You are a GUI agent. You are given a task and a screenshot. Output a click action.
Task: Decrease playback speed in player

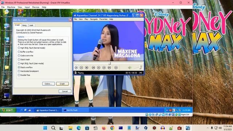tap(99, 68)
